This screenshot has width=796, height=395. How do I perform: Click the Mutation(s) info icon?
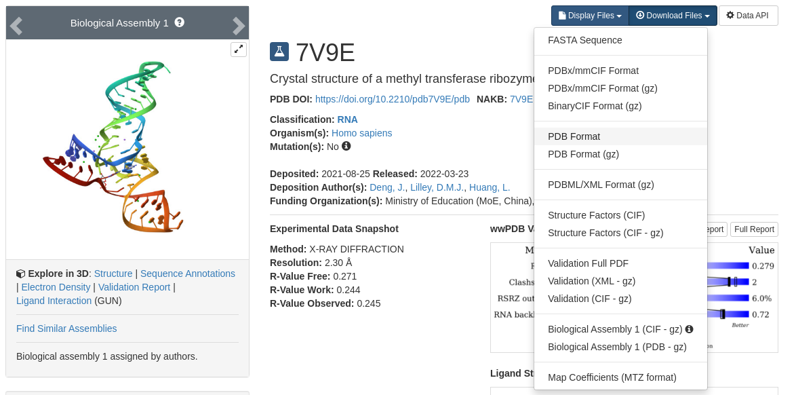click(346, 146)
